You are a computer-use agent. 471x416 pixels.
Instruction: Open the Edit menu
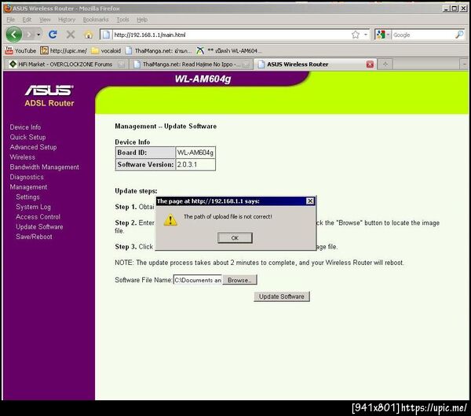27,20
